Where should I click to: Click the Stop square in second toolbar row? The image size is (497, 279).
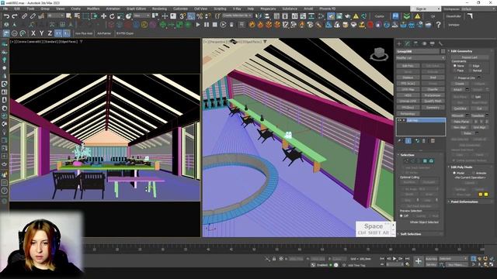[214, 24]
